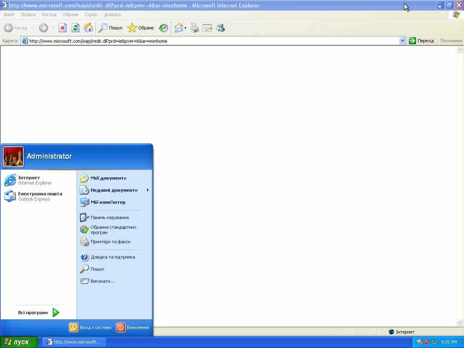The width and height of the screenshot is (464, 348).
Task: Open Панель керування
Action: click(x=115, y=217)
